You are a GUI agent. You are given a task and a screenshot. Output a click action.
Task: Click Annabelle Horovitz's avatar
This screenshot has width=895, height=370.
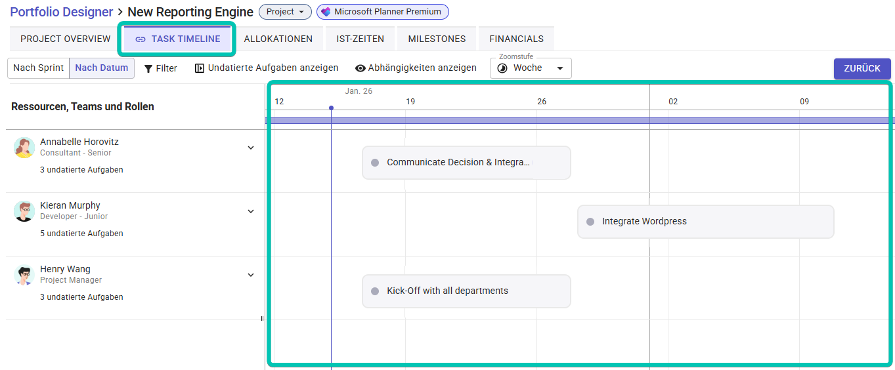tap(24, 148)
